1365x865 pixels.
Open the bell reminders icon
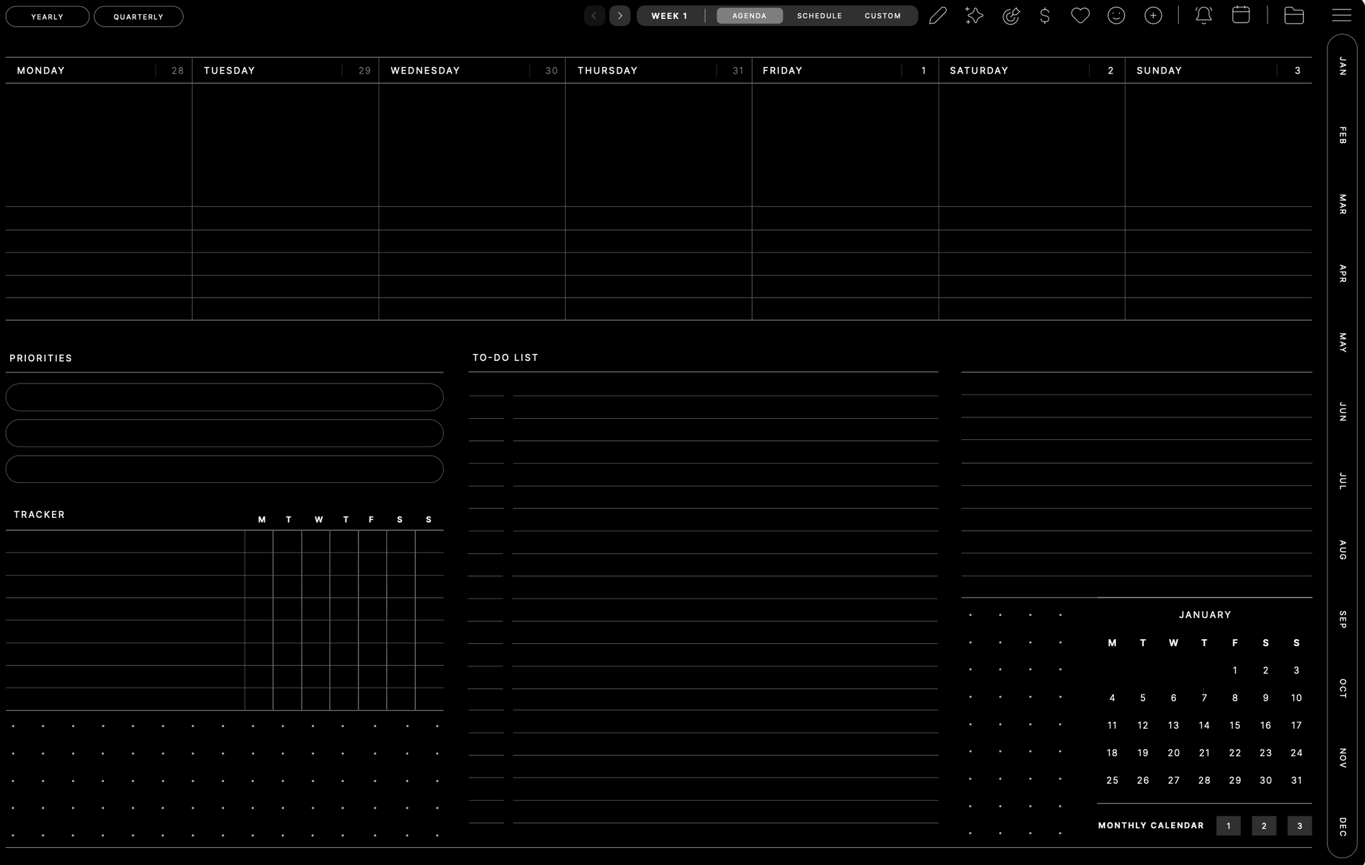[1204, 16]
